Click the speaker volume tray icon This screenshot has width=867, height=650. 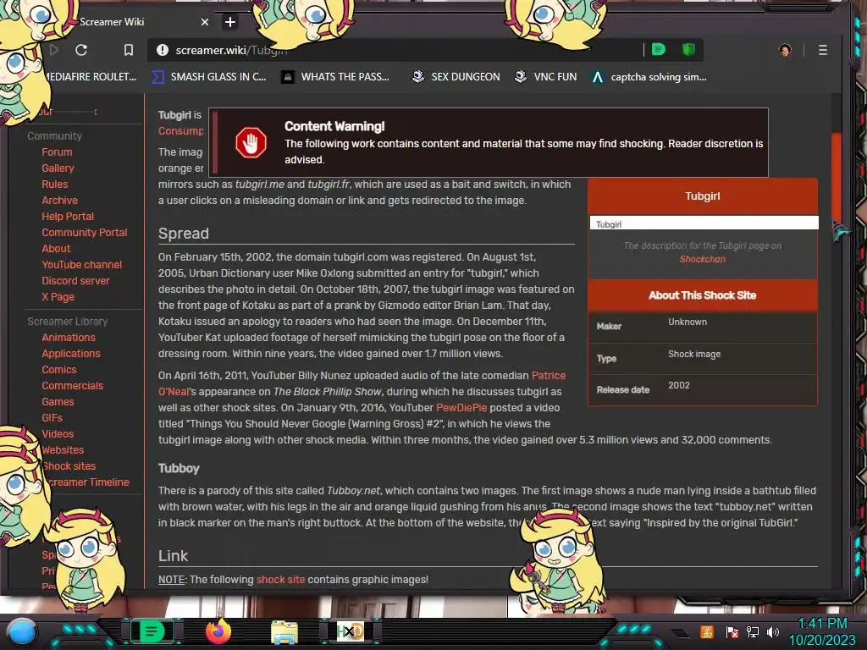[x=773, y=632]
